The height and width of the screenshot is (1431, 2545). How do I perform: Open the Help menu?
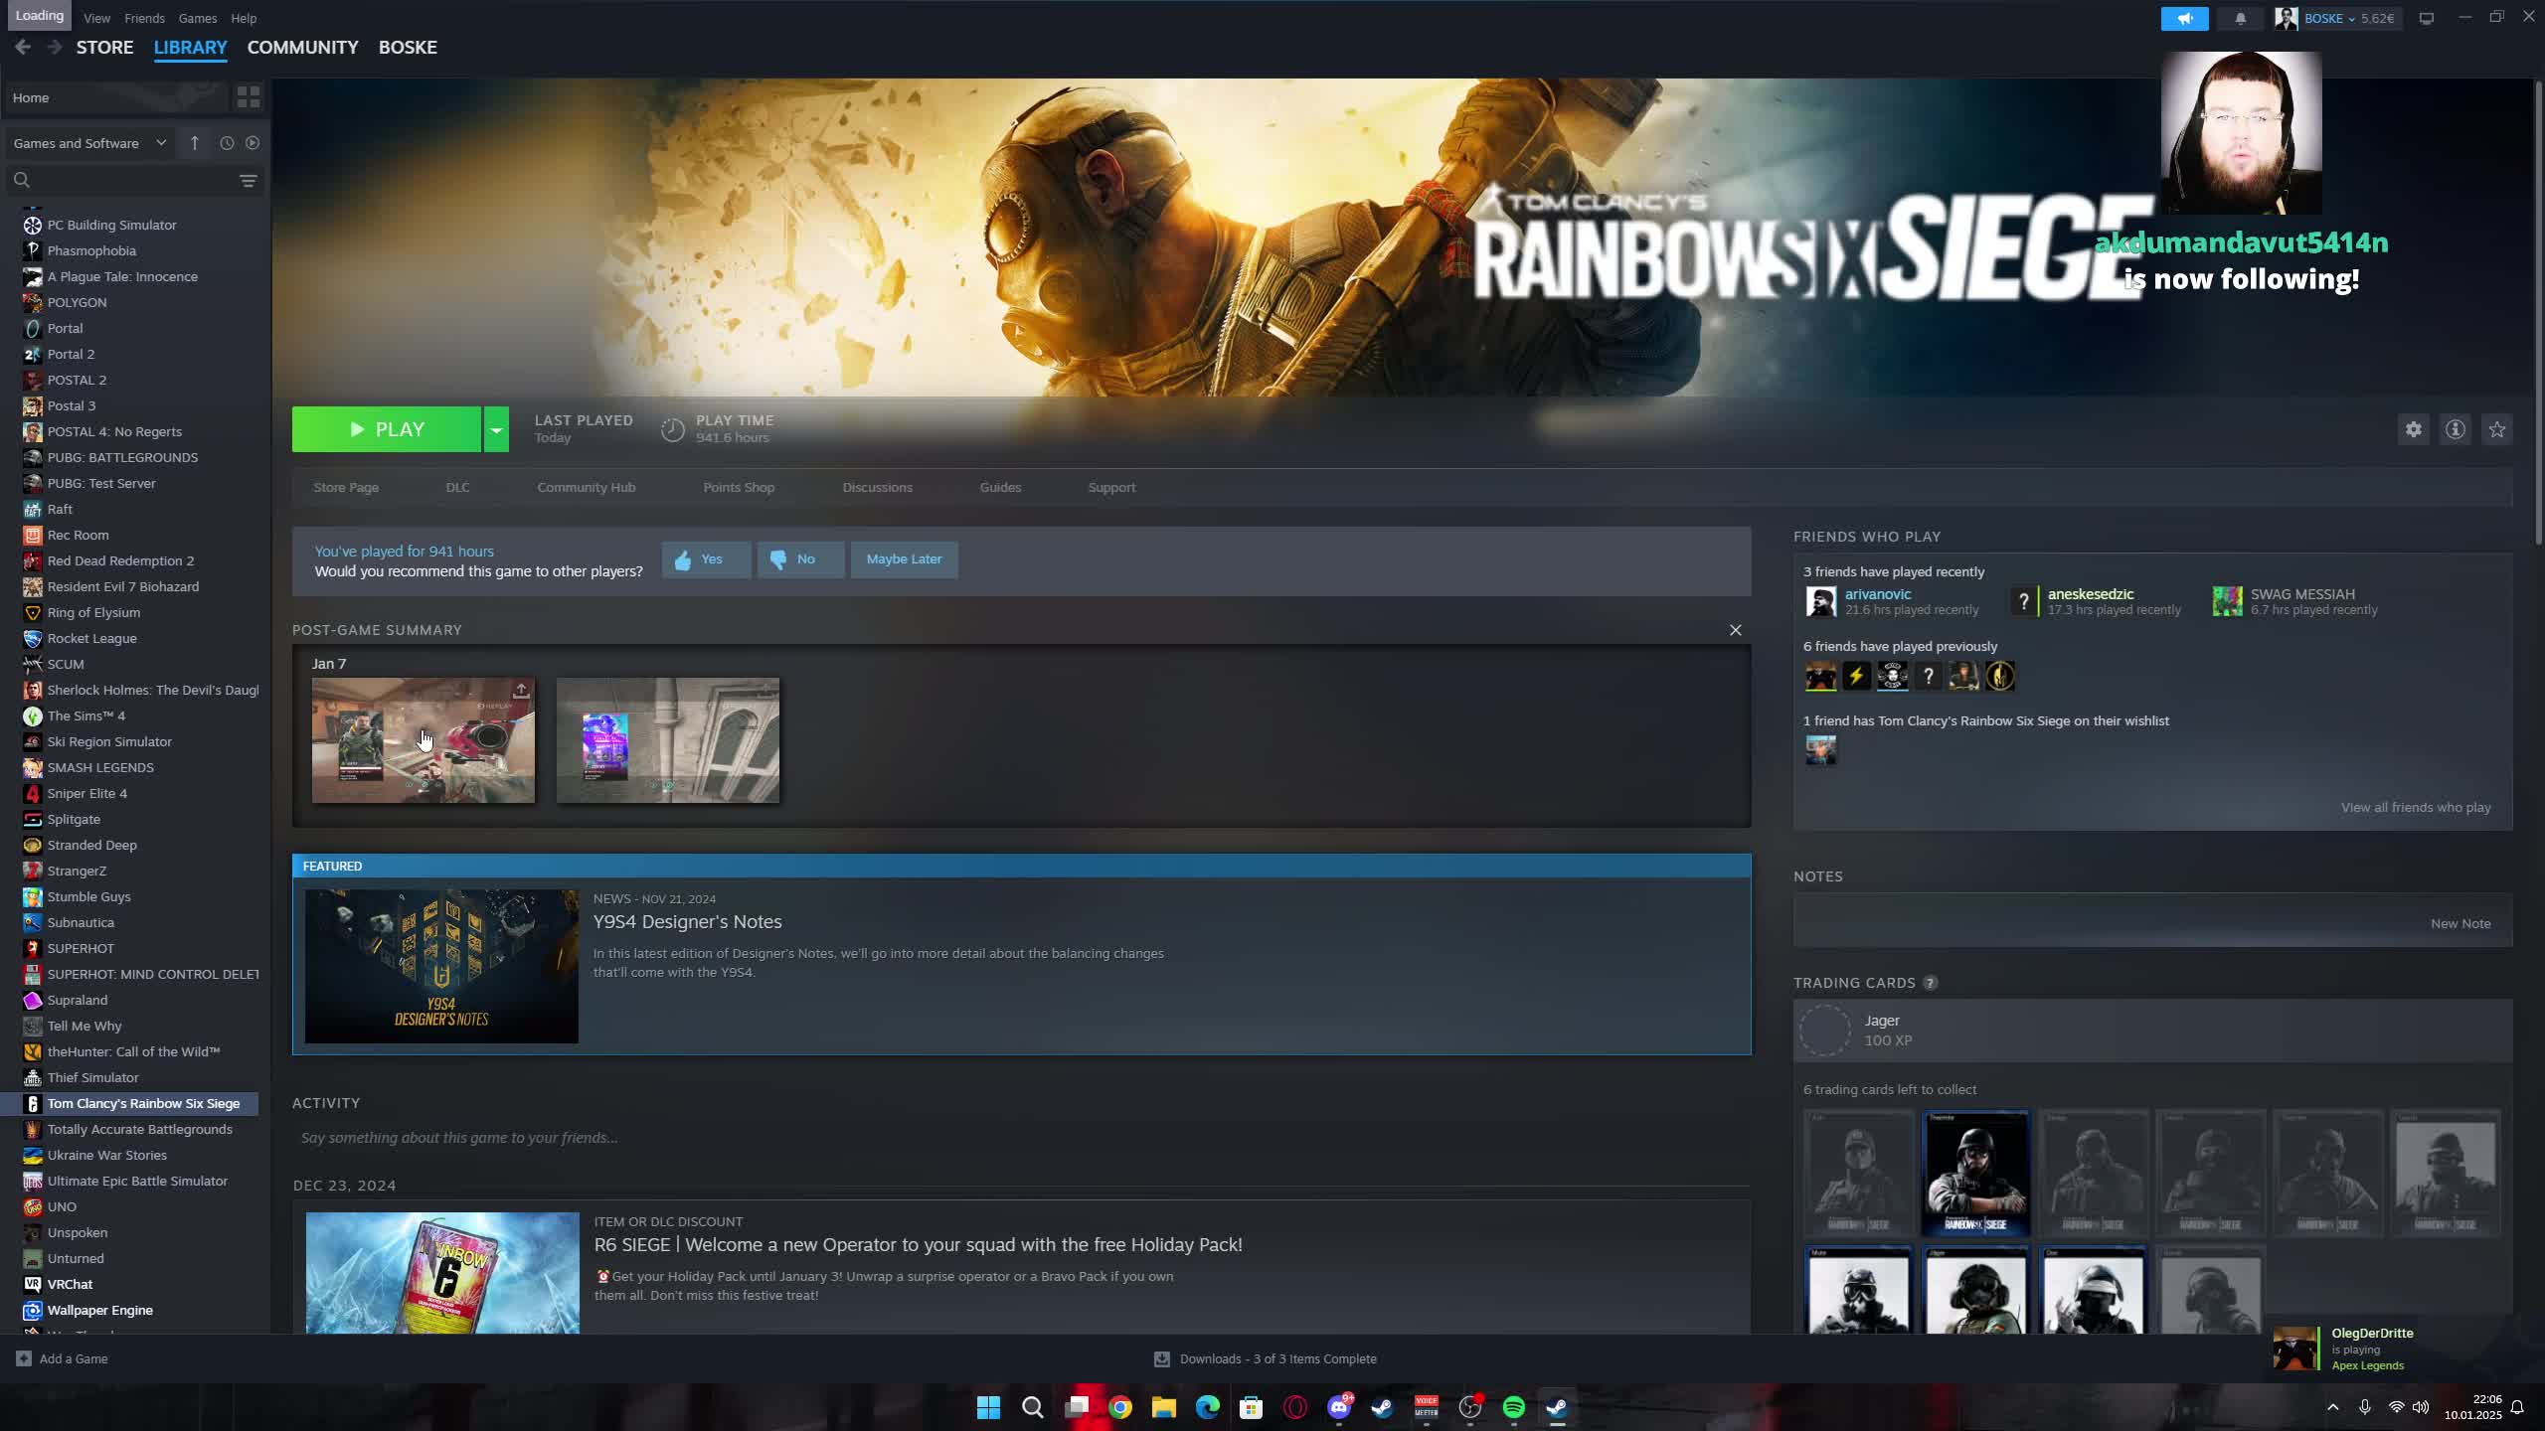click(244, 18)
